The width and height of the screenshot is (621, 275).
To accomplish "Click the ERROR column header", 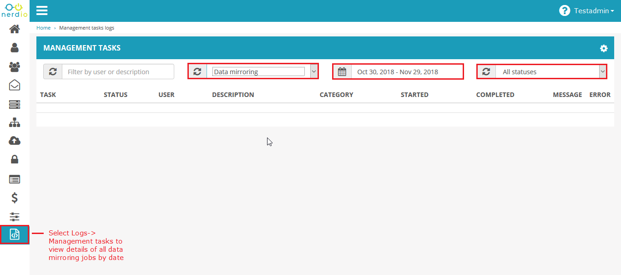I will 600,95.
